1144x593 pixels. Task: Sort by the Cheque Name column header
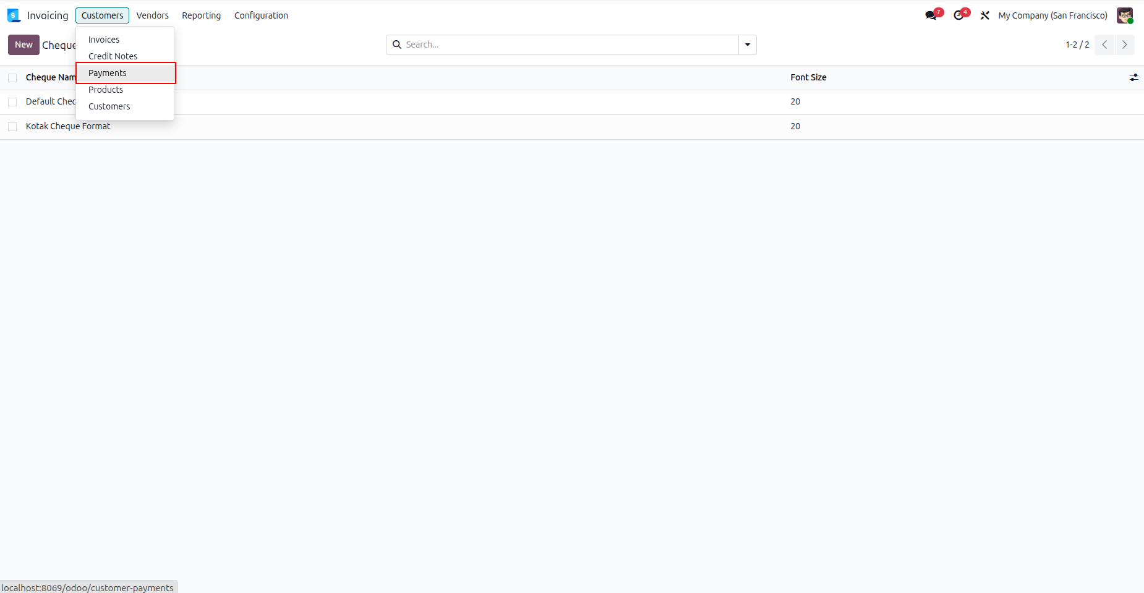[x=50, y=77]
